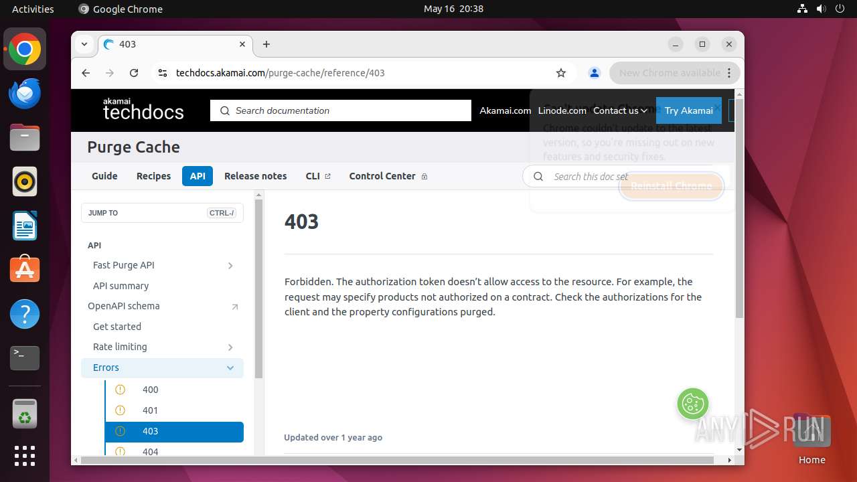Open the Chrome profile avatar icon
The image size is (857, 482).
click(x=594, y=73)
